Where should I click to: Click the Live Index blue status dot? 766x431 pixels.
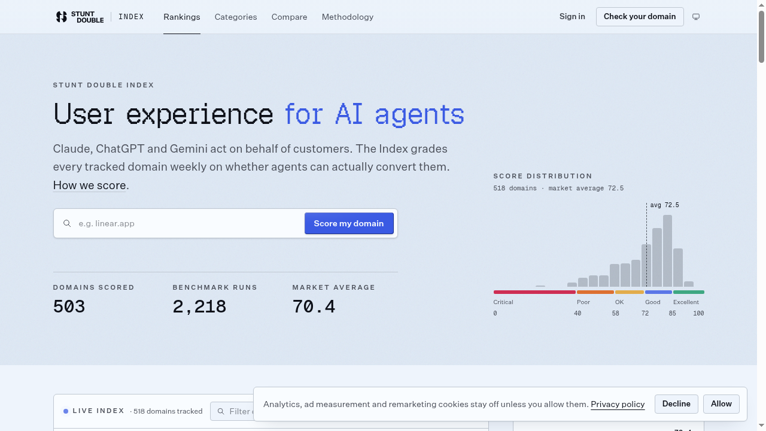[x=66, y=411]
